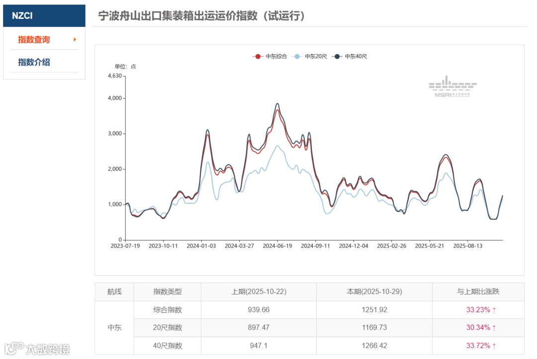This screenshot has height=359, width=537.
Task: Click the light blue 中东20尺 legend marker
Action: coord(297,56)
